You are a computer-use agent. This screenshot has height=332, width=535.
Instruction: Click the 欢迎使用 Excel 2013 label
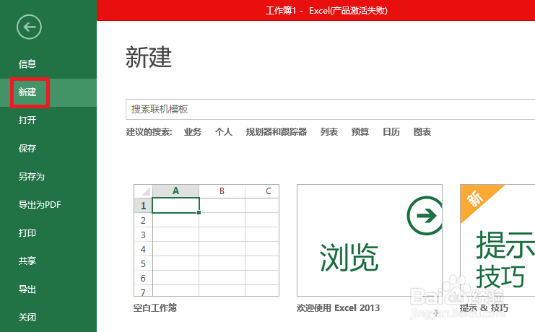click(338, 308)
